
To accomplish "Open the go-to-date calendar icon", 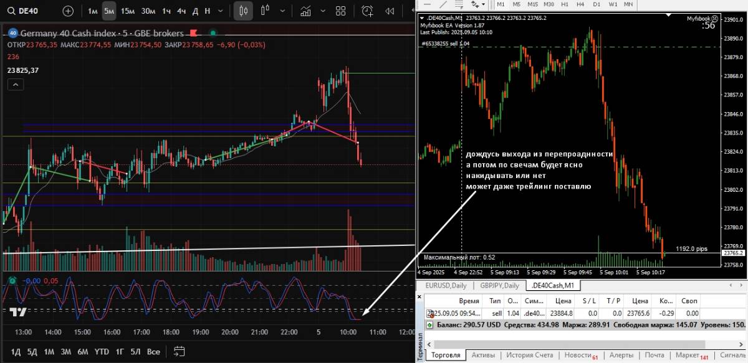I will pos(180,351).
